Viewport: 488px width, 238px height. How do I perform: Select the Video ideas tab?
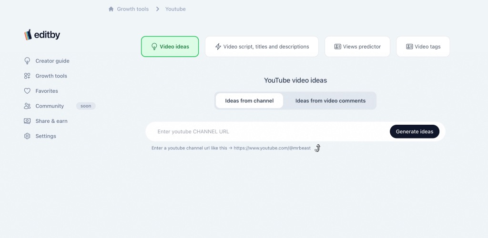[x=170, y=47]
